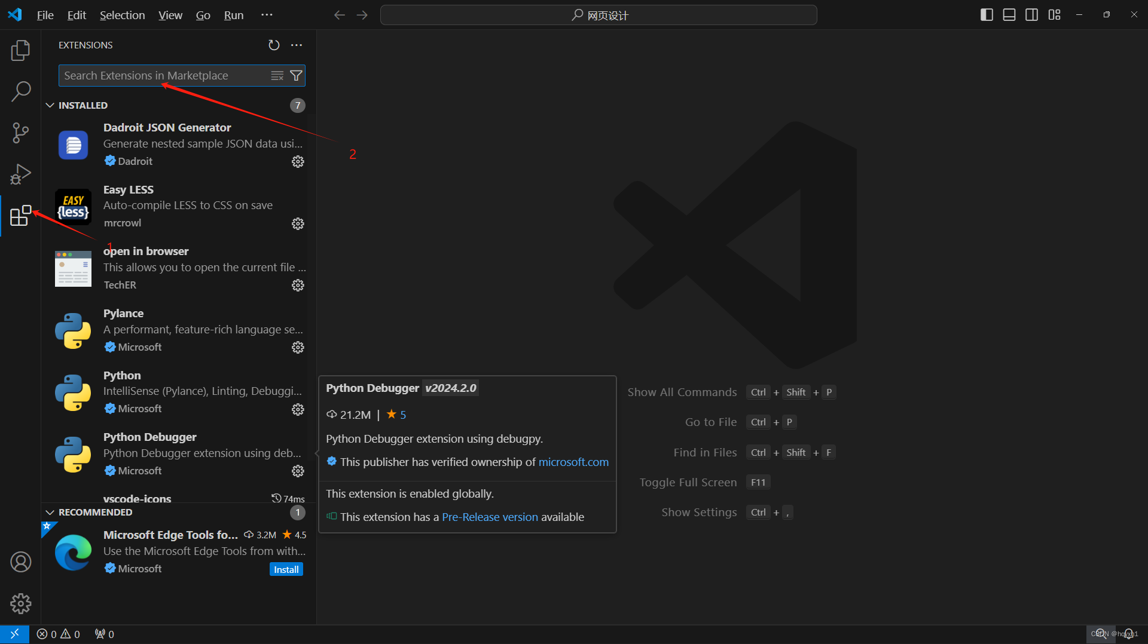This screenshot has width=1148, height=644.
Task: Select the open in browser extension
Action: pos(178,268)
